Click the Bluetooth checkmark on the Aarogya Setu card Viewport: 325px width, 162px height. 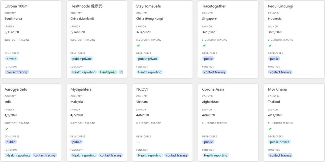pyautogui.click(x=7, y=129)
